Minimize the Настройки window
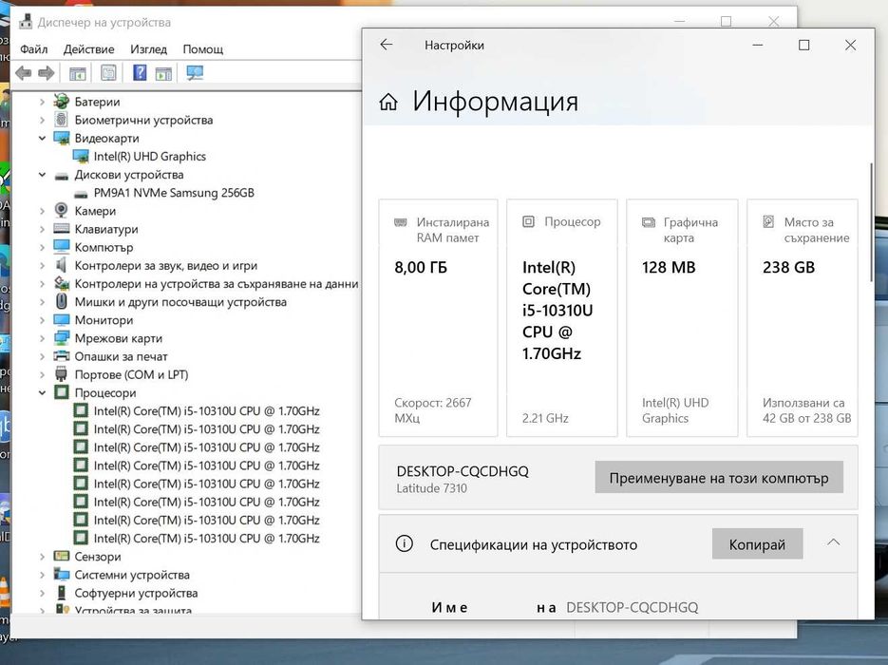888x665 pixels. tap(757, 45)
